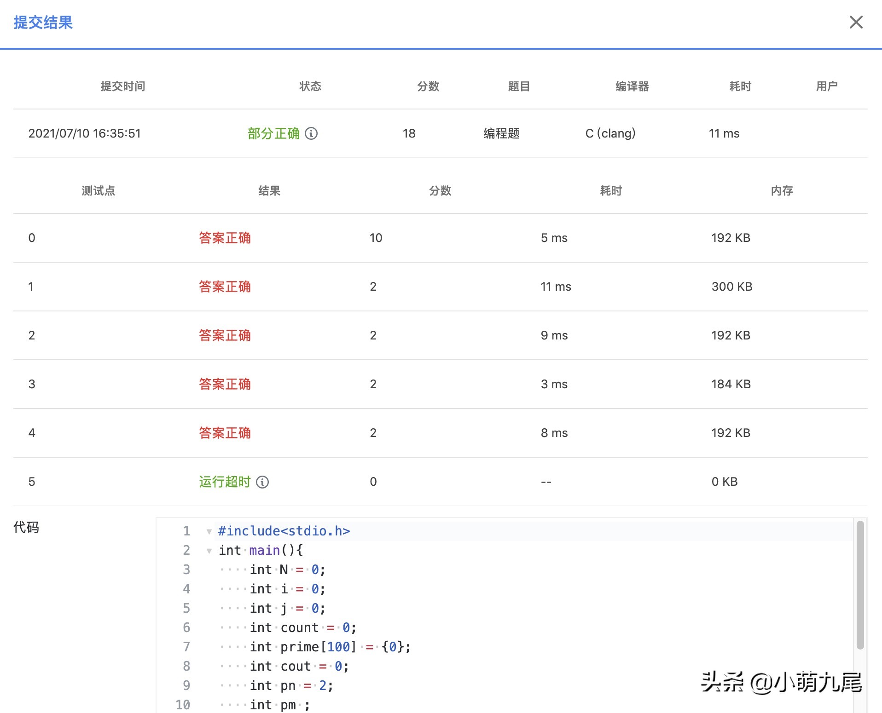Screen dimensions: 882x713
Task: Click the 状态 column header
Action: pos(310,86)
